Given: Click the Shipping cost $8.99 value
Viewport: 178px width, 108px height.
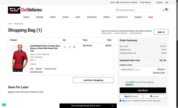Looking at the screenshot, I should pos(164,50).
